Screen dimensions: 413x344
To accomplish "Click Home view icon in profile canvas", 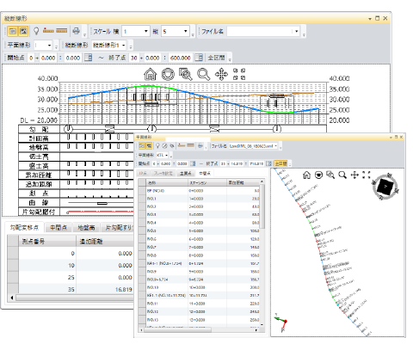I will click(x=151, y=74).
